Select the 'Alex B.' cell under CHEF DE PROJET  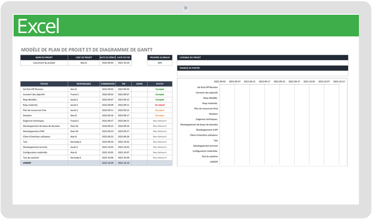84,63
